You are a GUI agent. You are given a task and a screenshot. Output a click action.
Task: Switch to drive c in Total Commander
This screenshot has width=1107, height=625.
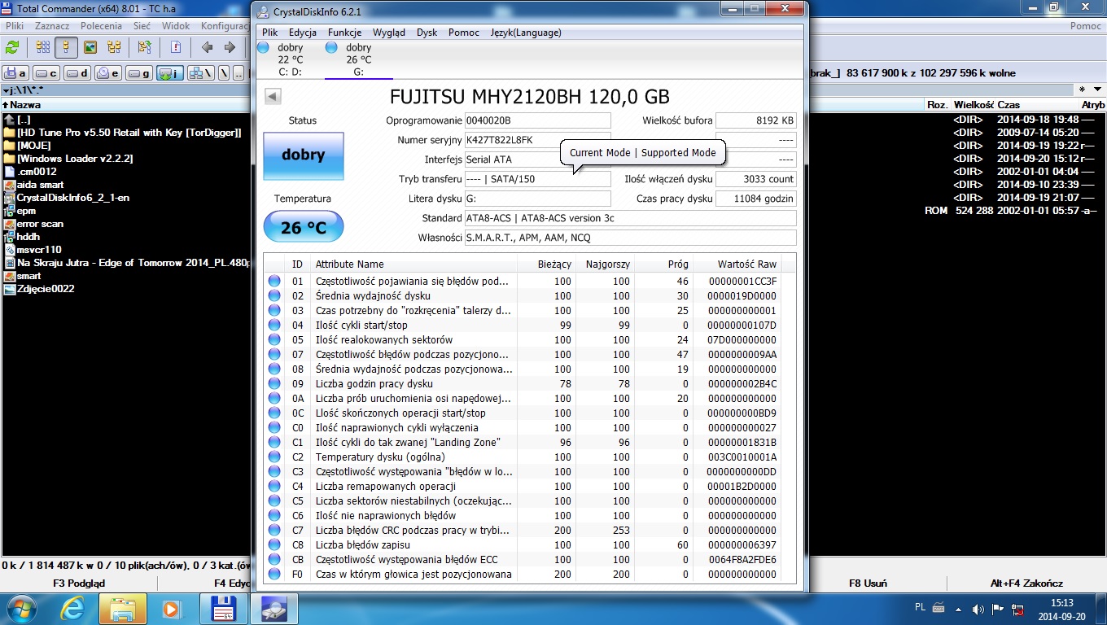pyautogui.click(x=47, y=73)
